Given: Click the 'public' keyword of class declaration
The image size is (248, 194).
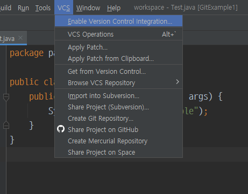Looking at the screenshot, I should click(24, 82).
